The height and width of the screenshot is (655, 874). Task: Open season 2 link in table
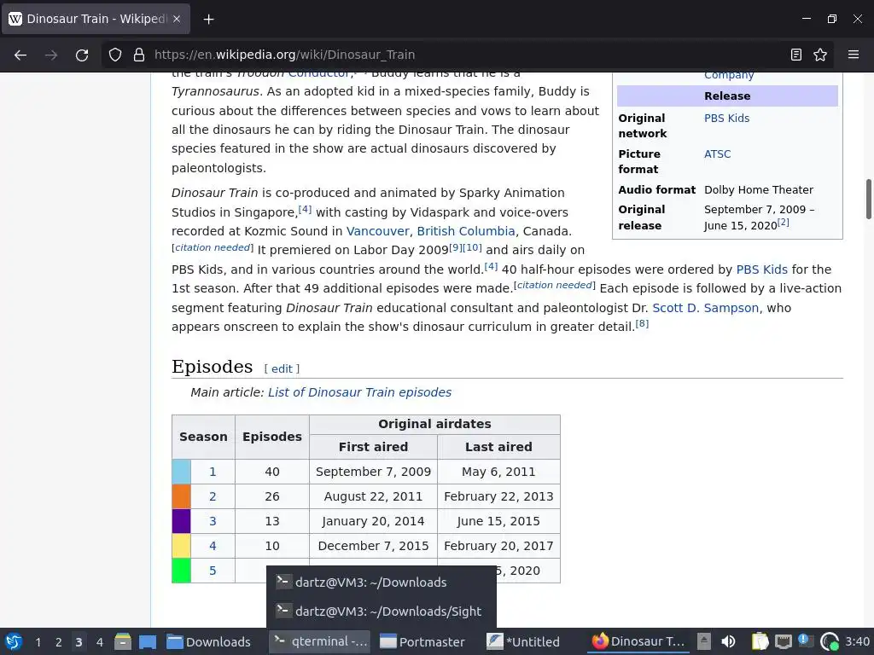(x=213, y=496)
